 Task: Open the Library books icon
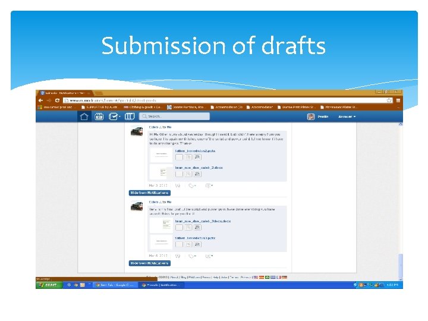(x=130, y=117)
